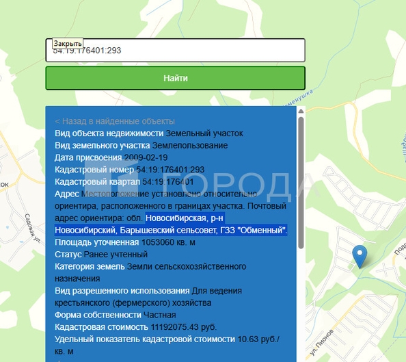Viewport: 406px width, 362px height.
Task: Click the green Найти button
Action: pyautogui.click(x=175, y=78)
